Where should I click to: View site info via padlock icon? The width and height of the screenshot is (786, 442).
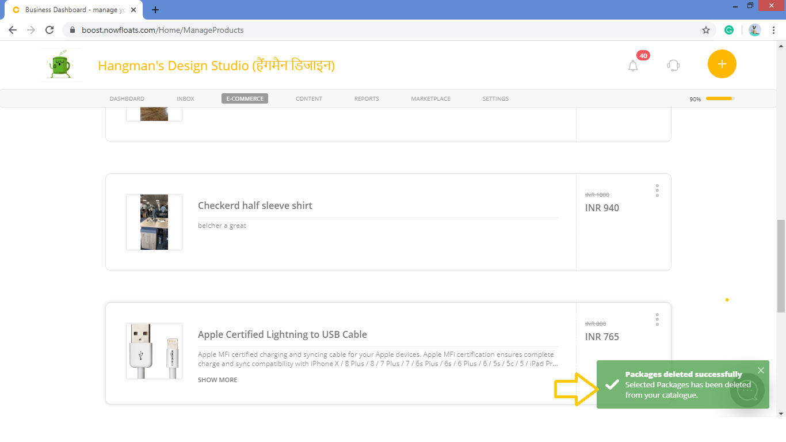pos(72,30)
